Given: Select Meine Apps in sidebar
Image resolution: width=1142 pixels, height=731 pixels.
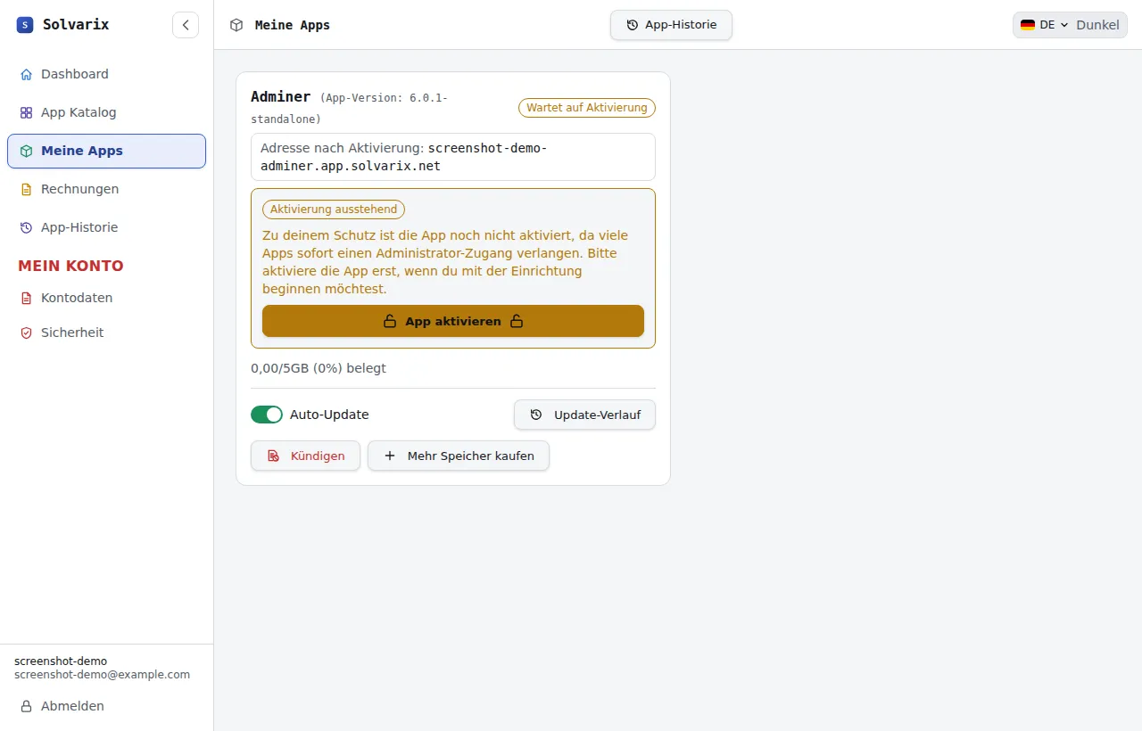Looking at the screenshot, I should (106, 151).
